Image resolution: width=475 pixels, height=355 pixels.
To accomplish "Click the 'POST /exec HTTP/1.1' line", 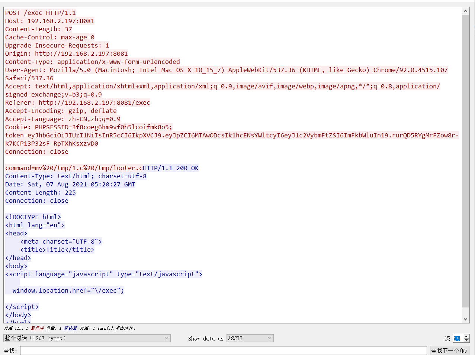I will (x=41, y=13).
